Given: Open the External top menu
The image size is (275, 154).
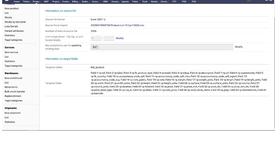Looking at the screenshot, I should tap(164, 2).
